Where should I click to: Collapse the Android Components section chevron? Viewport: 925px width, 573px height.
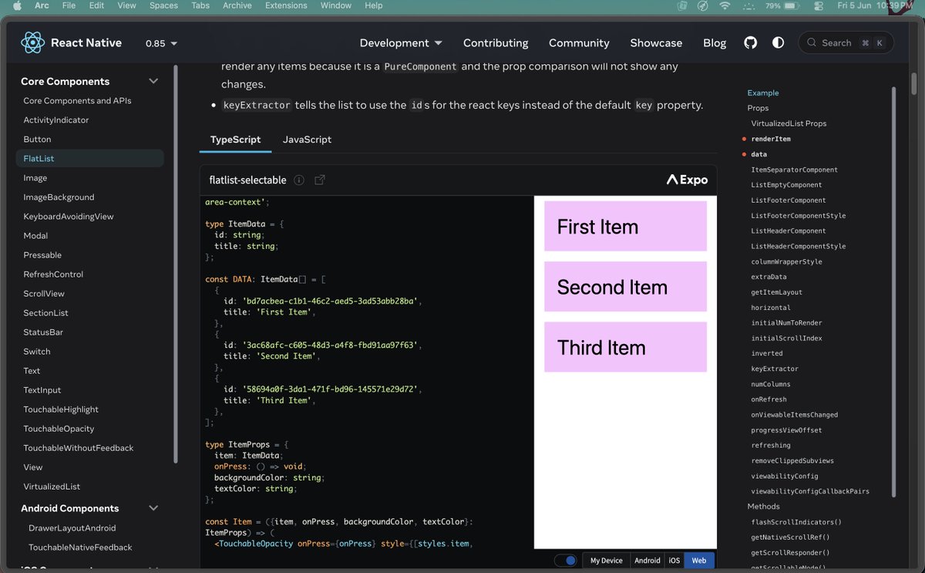[x=153, y=508]
